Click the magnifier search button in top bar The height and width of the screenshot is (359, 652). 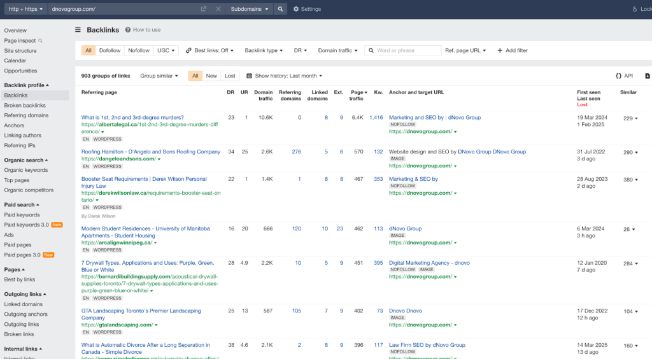(281, 9)
